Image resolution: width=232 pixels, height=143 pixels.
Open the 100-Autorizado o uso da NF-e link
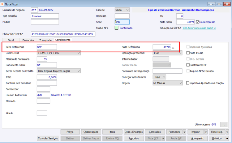coord(199,28)
